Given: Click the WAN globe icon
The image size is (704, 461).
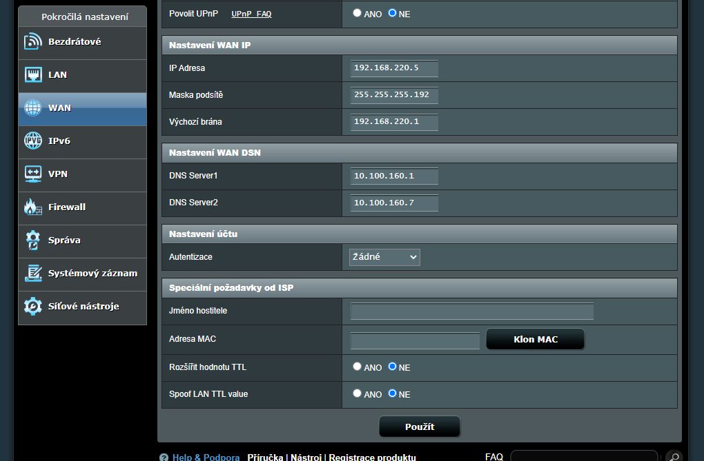Looking at the screenshot, I should click(x=33, y=108).
